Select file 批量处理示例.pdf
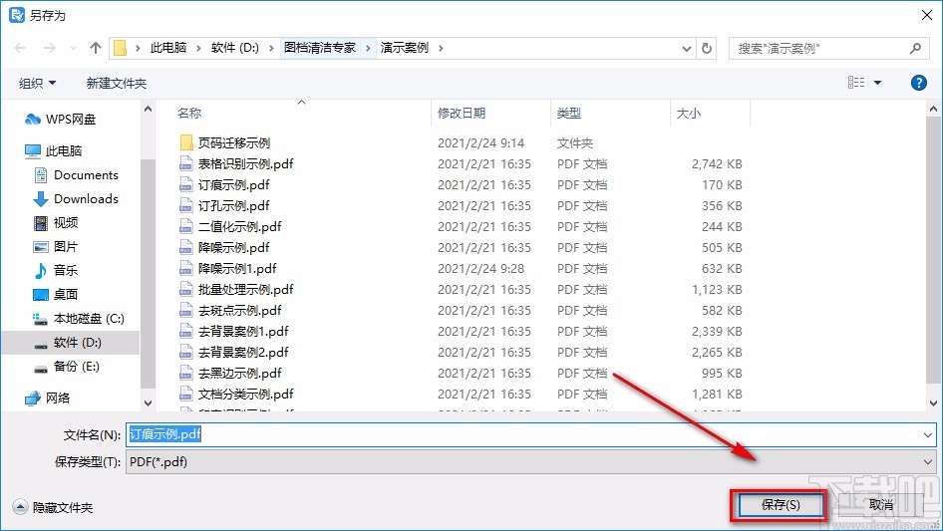This screenshot has height=531, width=943. 245,290
